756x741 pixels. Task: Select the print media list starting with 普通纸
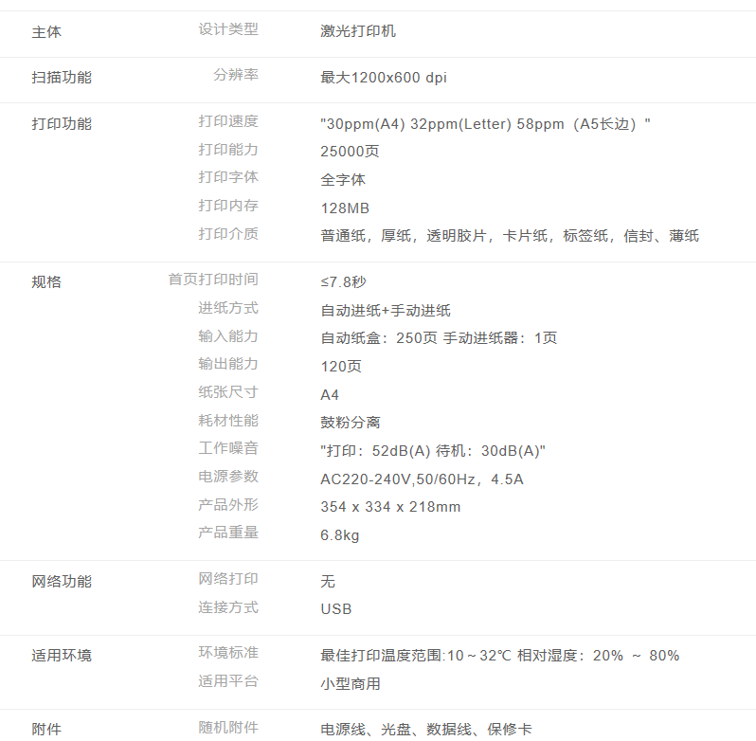pyautogui.click(x=510, y=236)
